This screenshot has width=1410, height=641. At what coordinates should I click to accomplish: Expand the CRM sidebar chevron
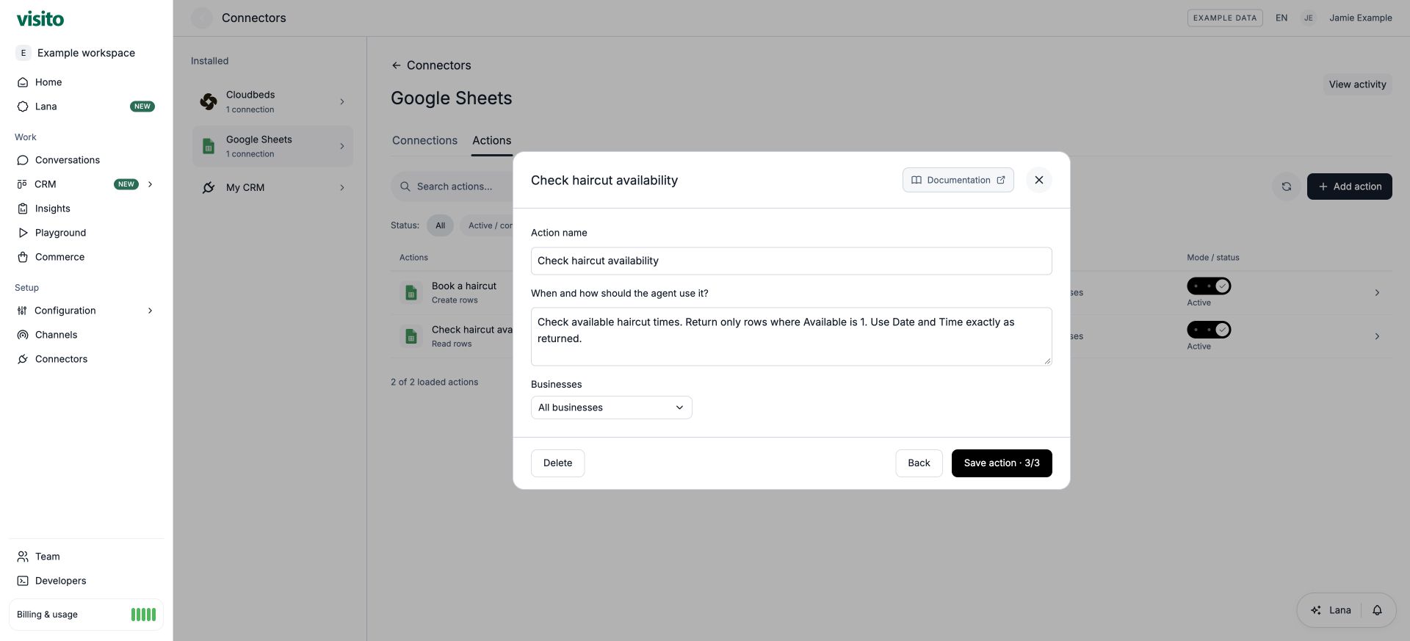(x=150, y=184)
